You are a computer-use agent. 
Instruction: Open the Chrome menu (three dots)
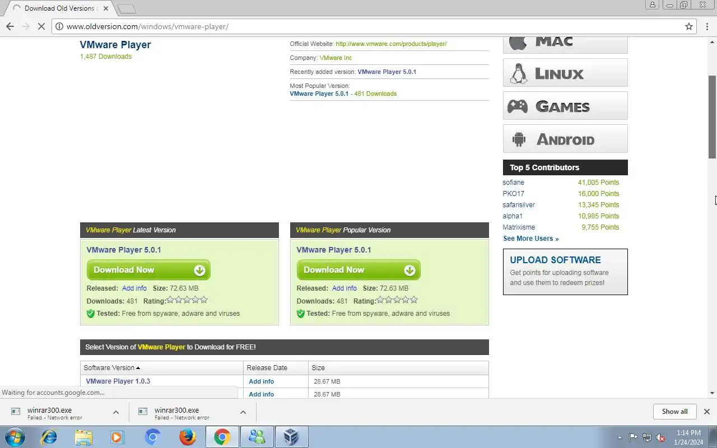(x=706, y=26)
